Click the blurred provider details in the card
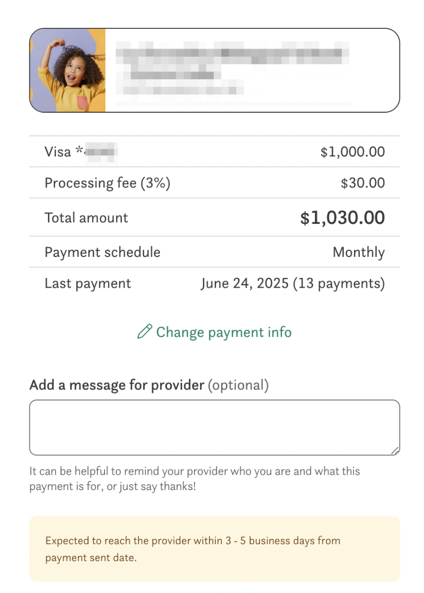The width and height of the screenshot is (424, 593). [x=232, y=71]
